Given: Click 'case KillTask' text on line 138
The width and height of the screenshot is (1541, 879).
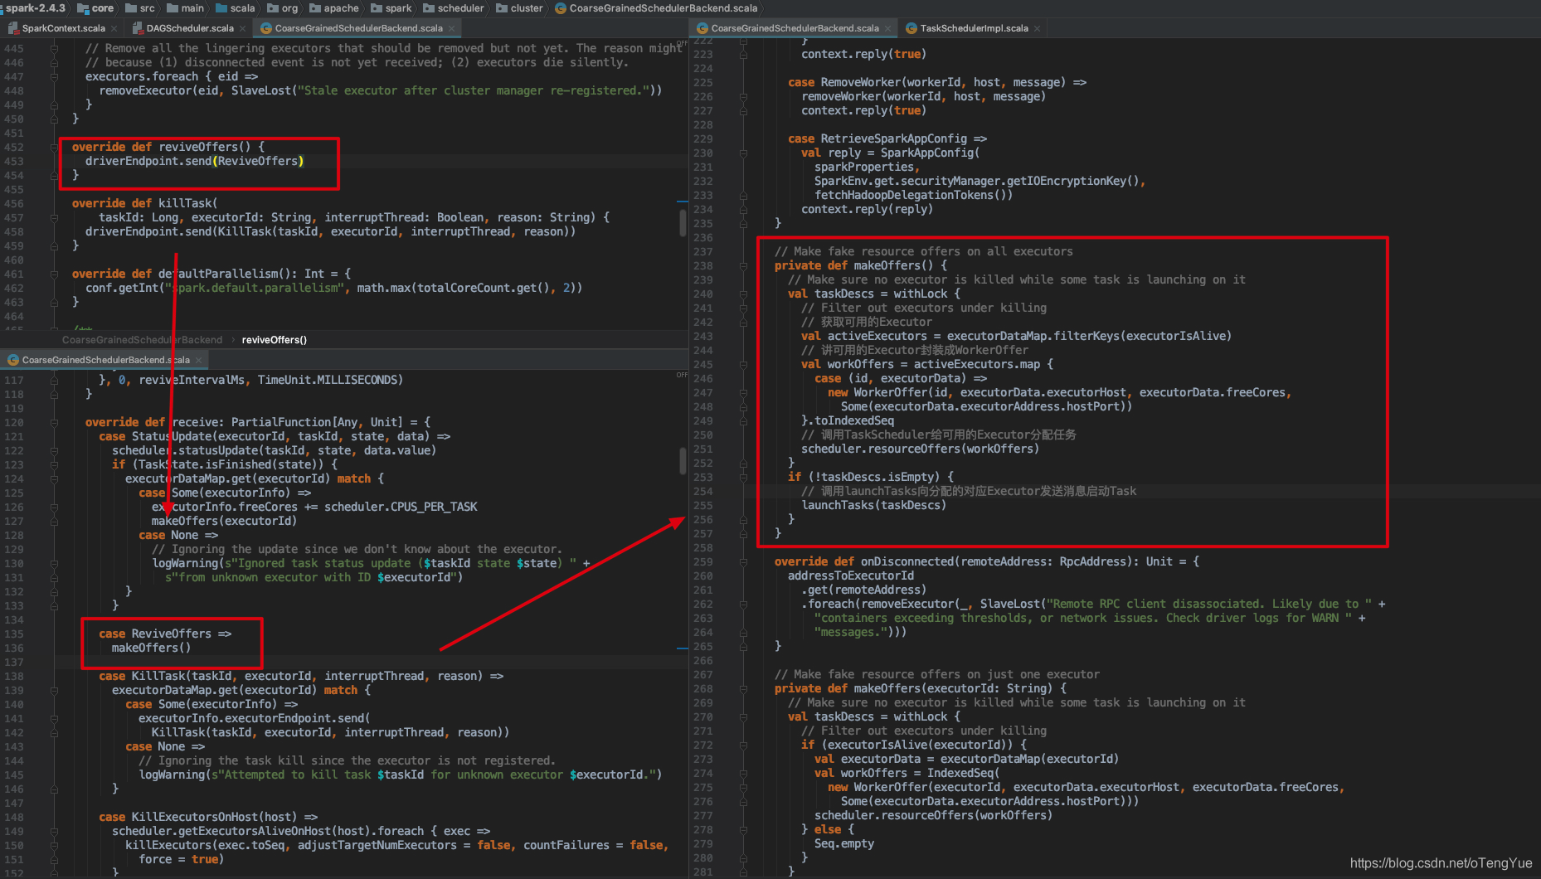Looking at the screenshot, I should [x=142, y=676].
